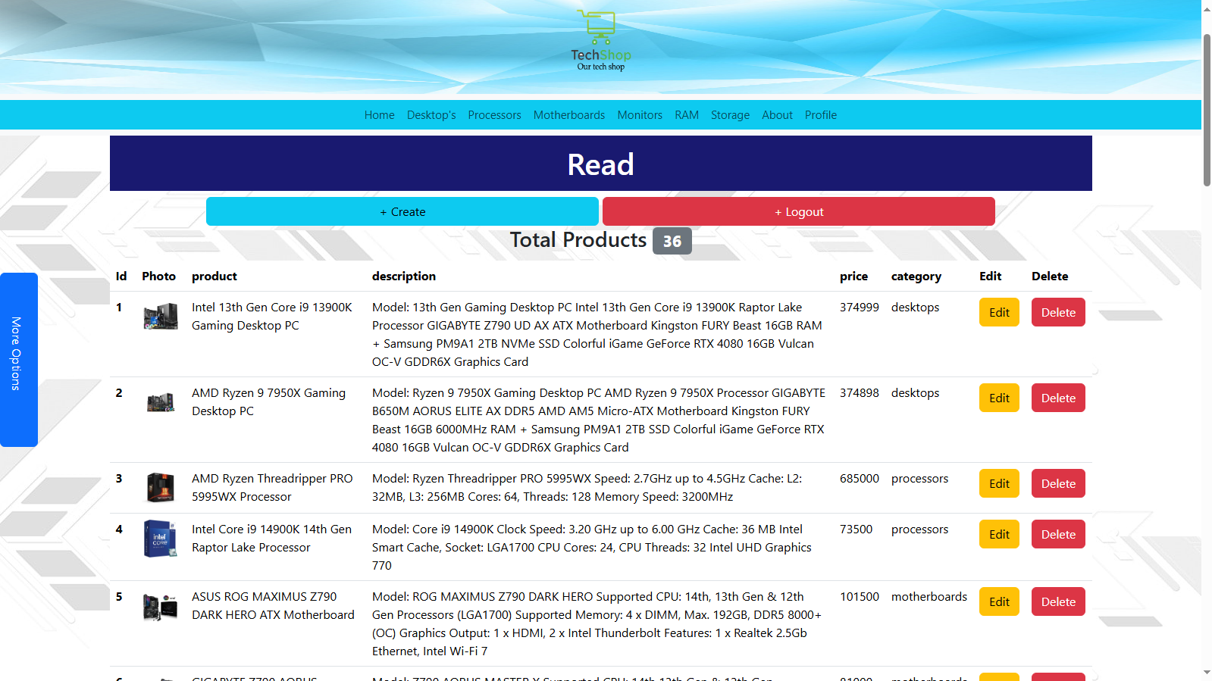The height and width of the screenshot is (681, 1212).
Task: Click the scrollbar up arrow
Action: pos(1207,8)
